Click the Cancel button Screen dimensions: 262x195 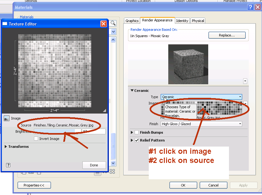coord(213,185)
